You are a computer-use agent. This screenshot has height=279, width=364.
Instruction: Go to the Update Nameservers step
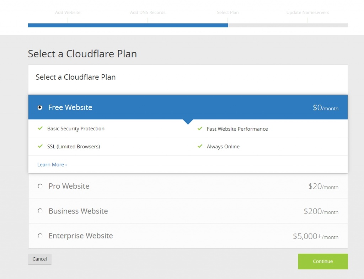[308, 12]
